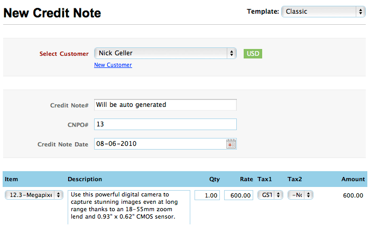Click the Tax2 column header
Screen dimensions: 370x227
tap(295, 179)
